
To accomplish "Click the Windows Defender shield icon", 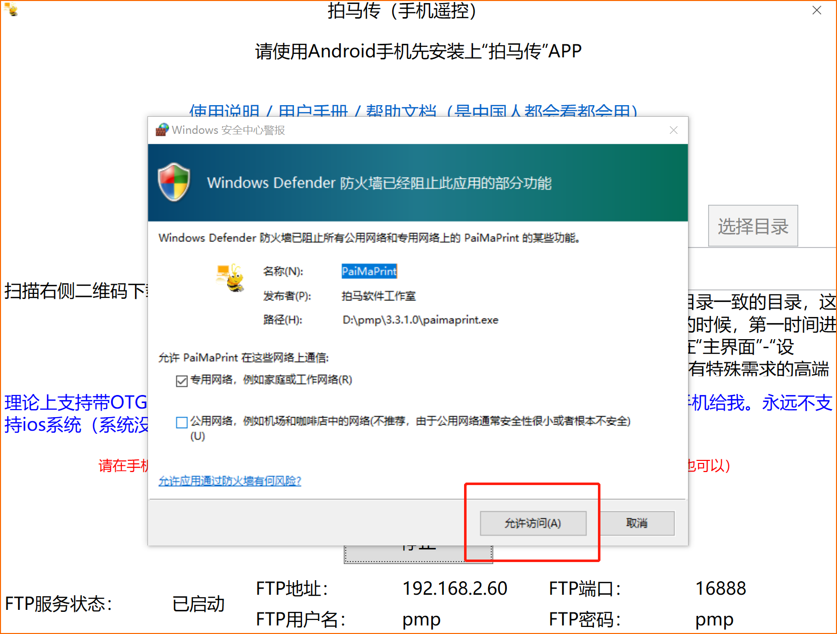I will click(174, 182).
